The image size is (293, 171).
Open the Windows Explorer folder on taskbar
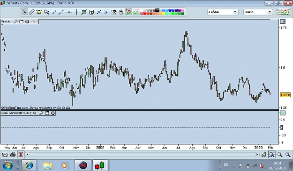coord(48,165)
